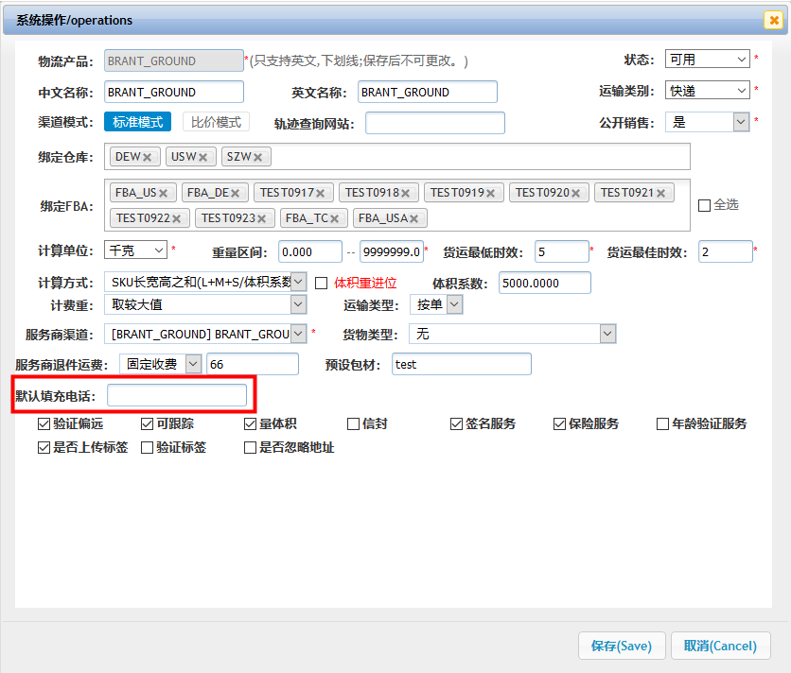Remove the TEST0923 tag
The image size is (791, 673).
pos(260,218)
